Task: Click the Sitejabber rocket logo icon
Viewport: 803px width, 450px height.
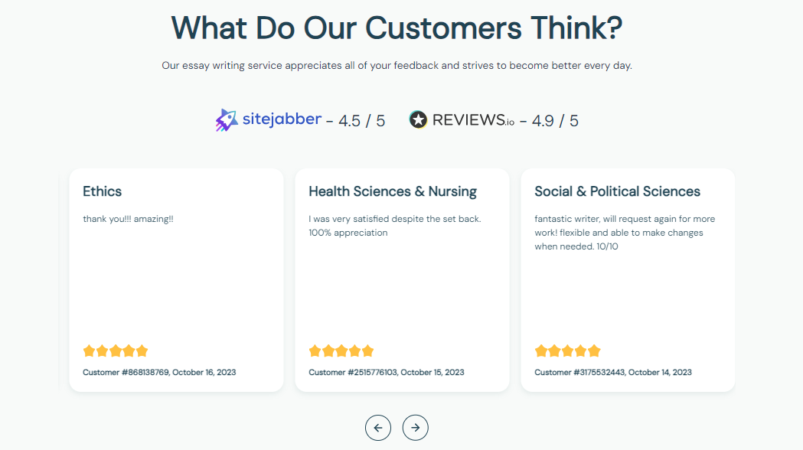Action: tap(227, 120)
